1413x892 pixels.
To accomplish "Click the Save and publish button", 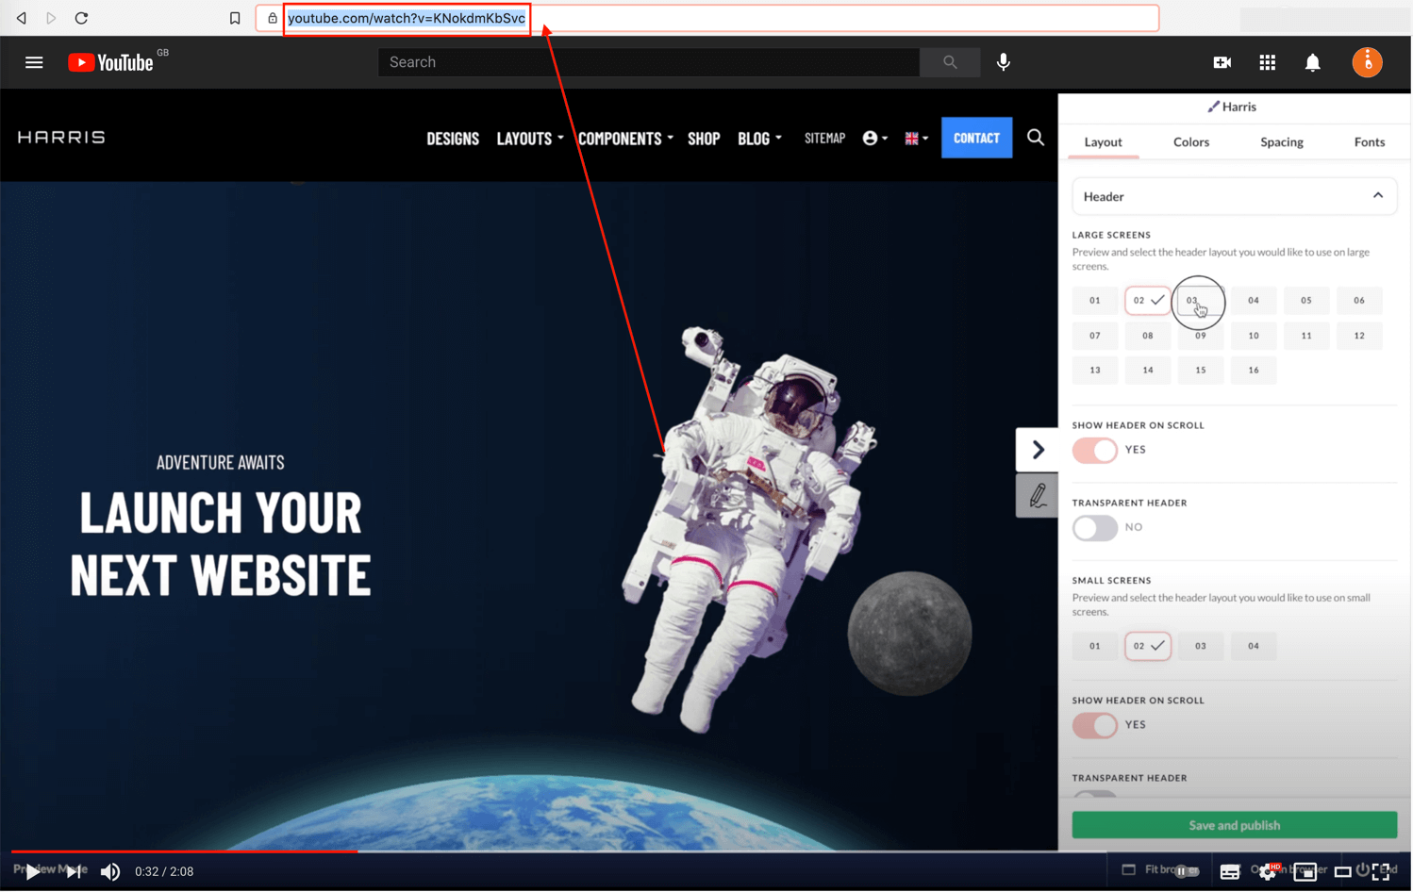I will [1234, 825].
